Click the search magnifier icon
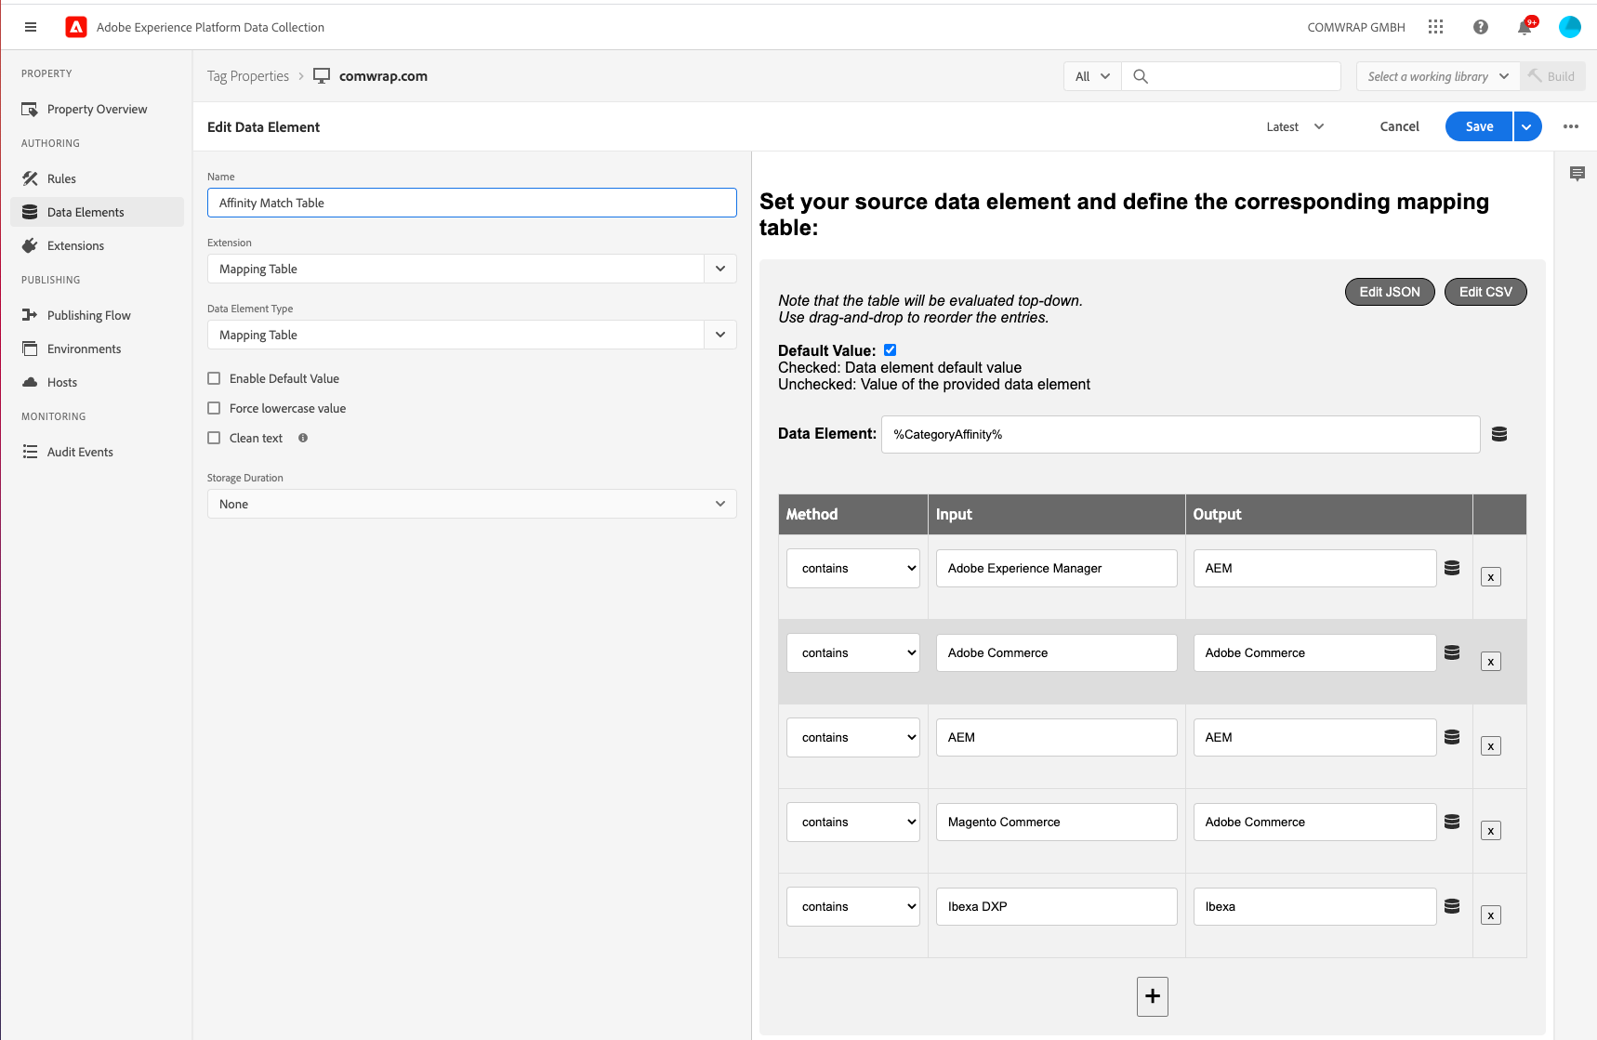The width and height of the screenshot is (1597, 1040). (1141, 76)
